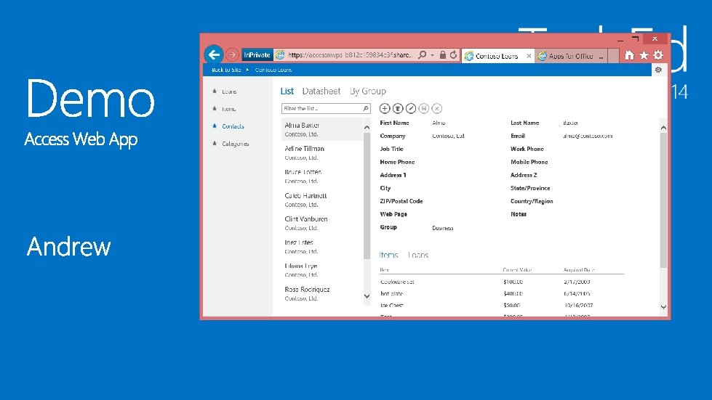Switch to Contoso Loans browser tab
This screenshot has height=400, width=712.
pyautogui.click(x=496, y=56)
